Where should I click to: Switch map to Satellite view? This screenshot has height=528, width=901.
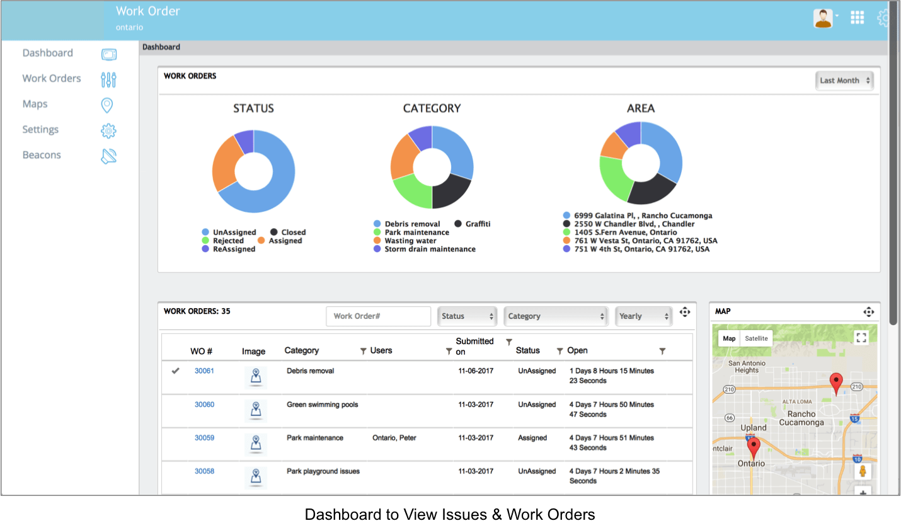(756, 338)
